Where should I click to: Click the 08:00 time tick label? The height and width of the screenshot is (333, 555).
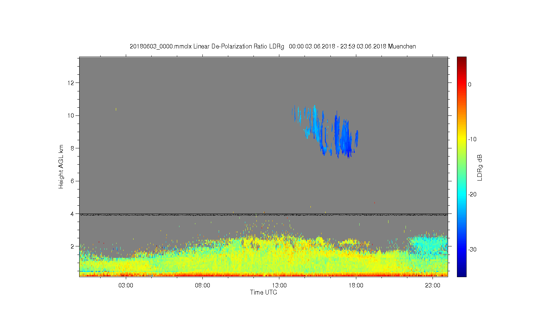[202, 286]
